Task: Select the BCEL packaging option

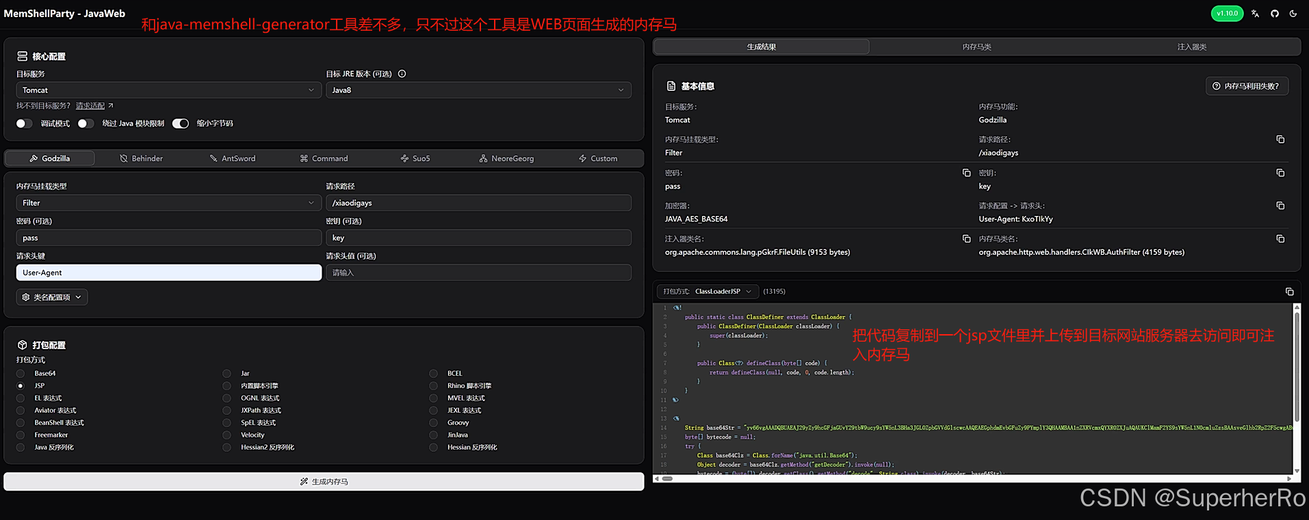Action: pyautogui.click(x=433, y=374)
